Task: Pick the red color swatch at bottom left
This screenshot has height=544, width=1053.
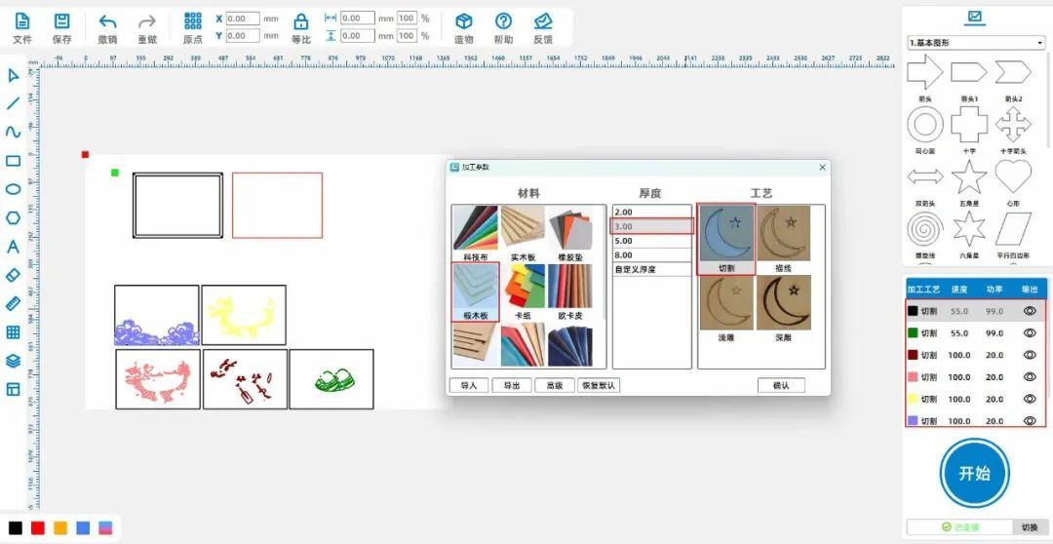Action: coord(38,527)
